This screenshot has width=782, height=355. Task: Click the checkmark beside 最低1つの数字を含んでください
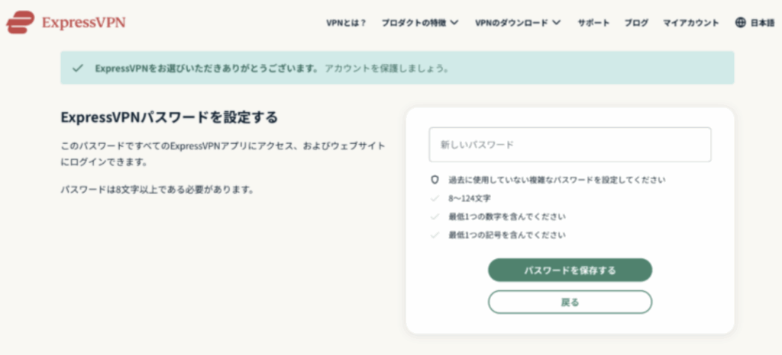click(x=435, y=217)
